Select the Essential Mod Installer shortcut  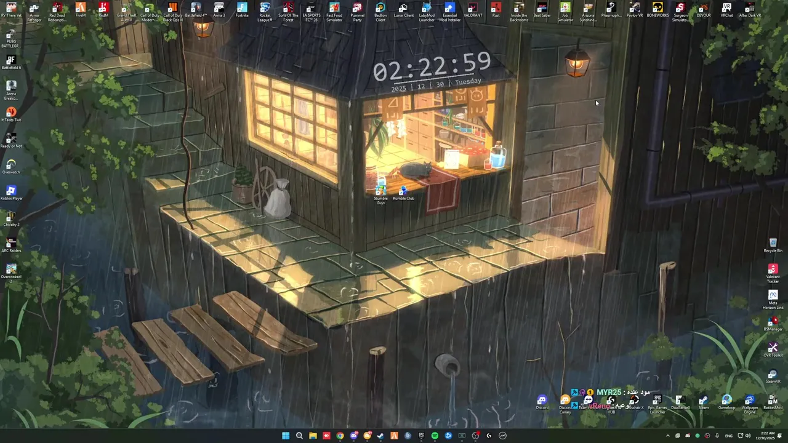449,12
